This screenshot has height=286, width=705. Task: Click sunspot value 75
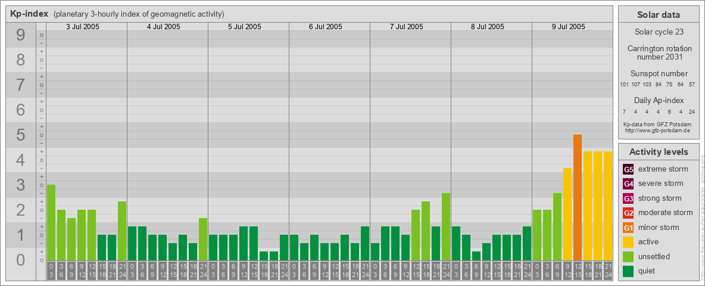tap(669, 85)
